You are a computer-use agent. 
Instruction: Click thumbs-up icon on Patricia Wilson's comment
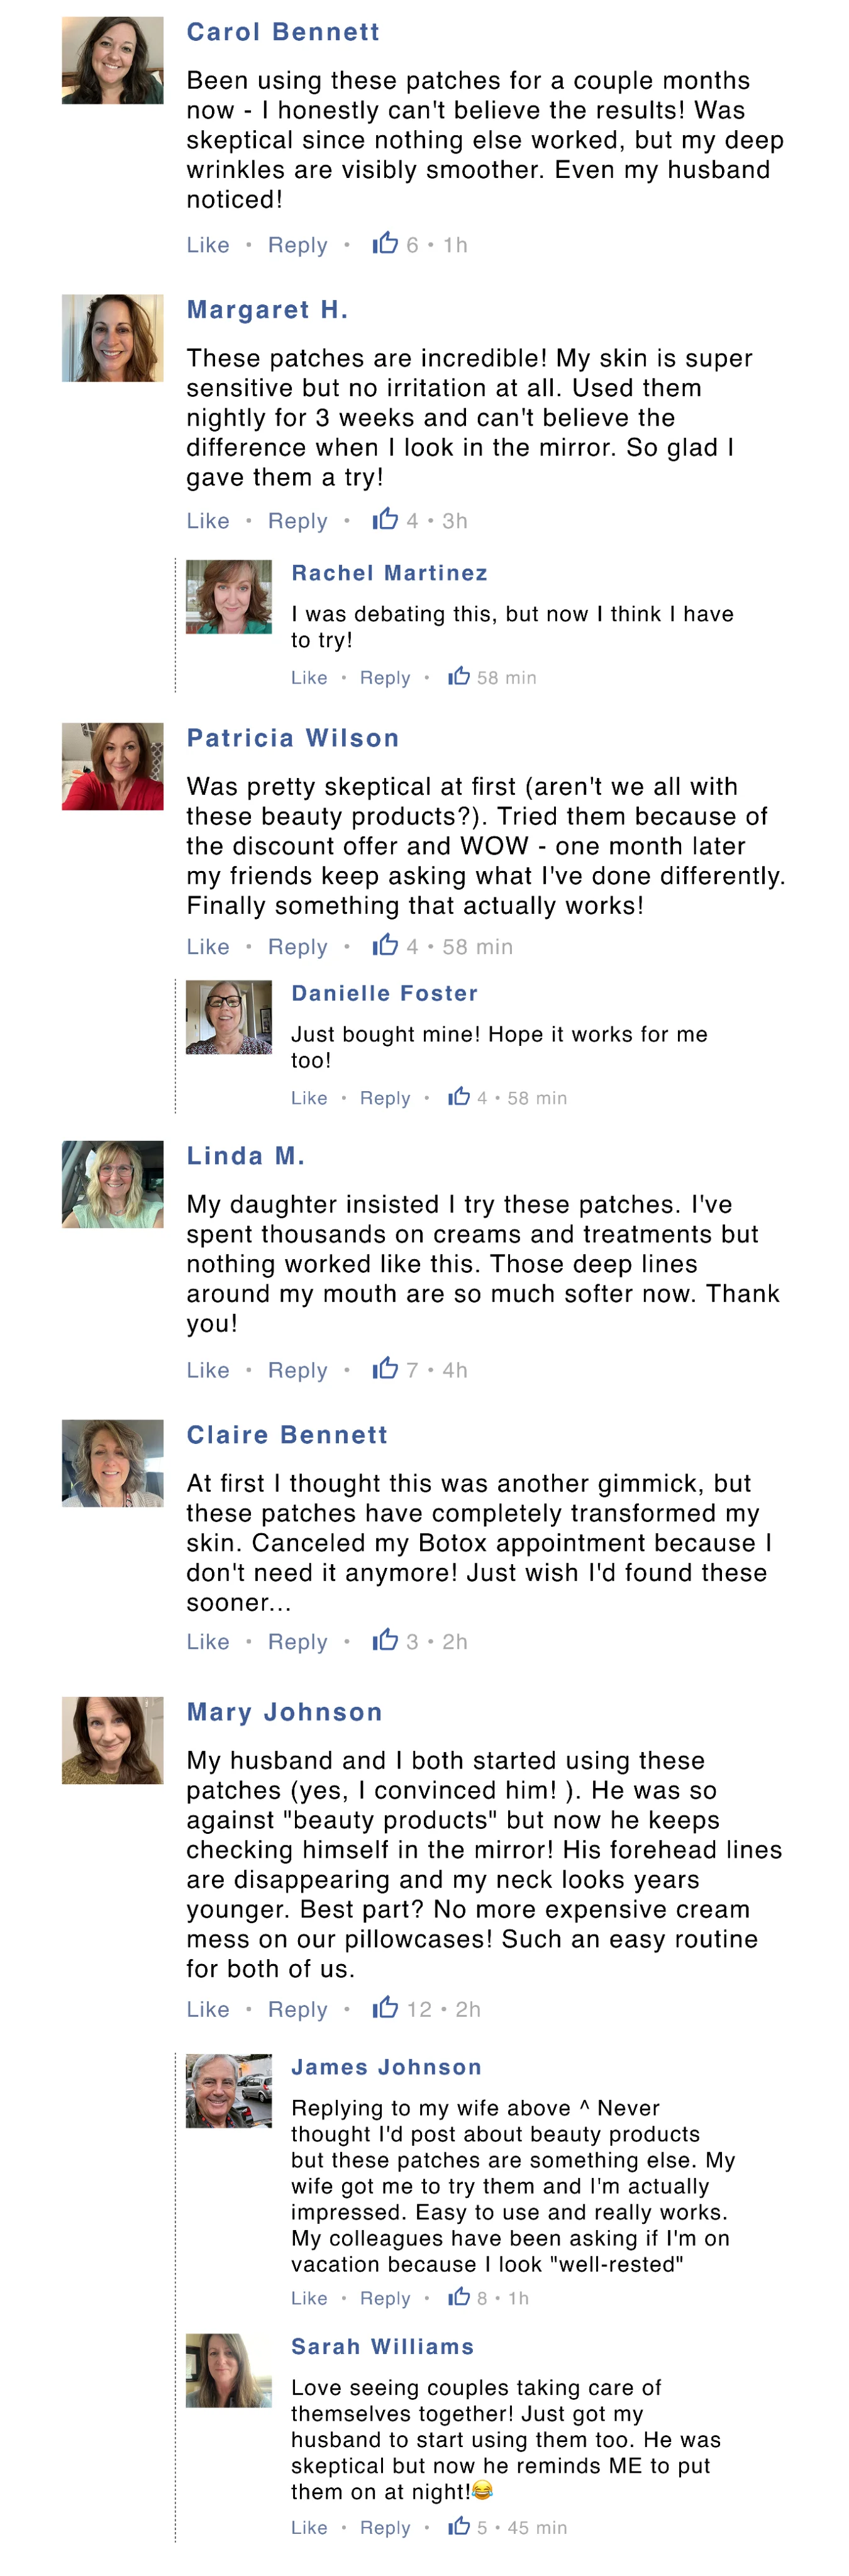coord(385,945)
